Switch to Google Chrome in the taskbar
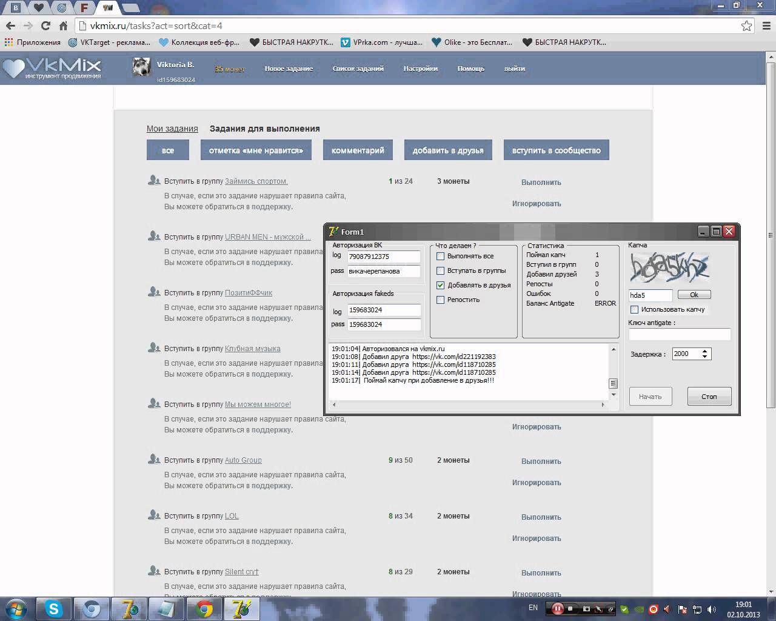Image resolution: width=776 pixels, height=621 pixels. point(204,609)
